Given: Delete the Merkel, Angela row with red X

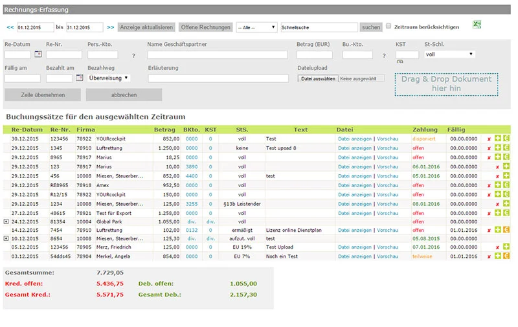Looking at the screenshot, I should click(489, 256).
